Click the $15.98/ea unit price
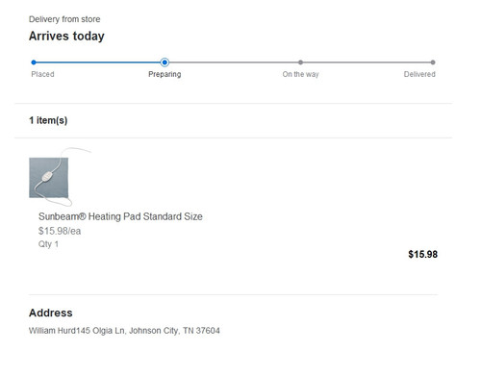Viewport: 481px width, 376px height. pyautogui.click(x=60, y=231)
